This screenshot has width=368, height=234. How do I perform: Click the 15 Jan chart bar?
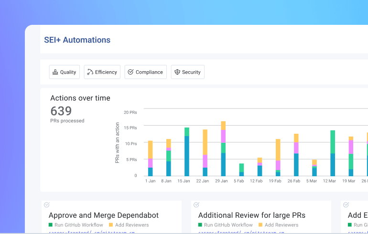[x=187, y=152]
